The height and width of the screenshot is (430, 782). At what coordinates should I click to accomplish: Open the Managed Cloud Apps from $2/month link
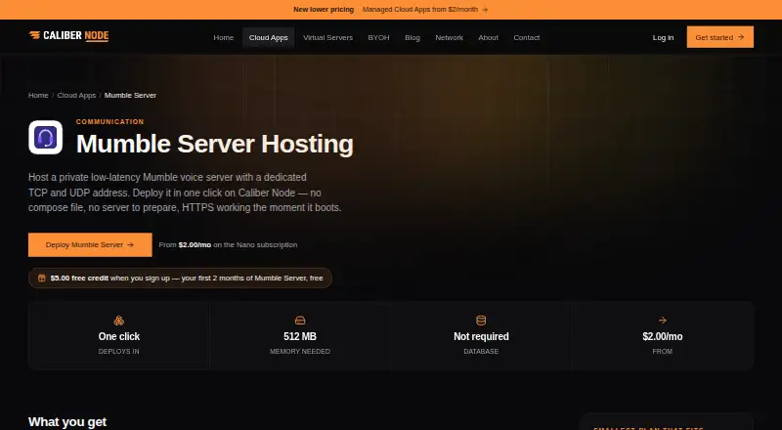[x=425, y=10]
